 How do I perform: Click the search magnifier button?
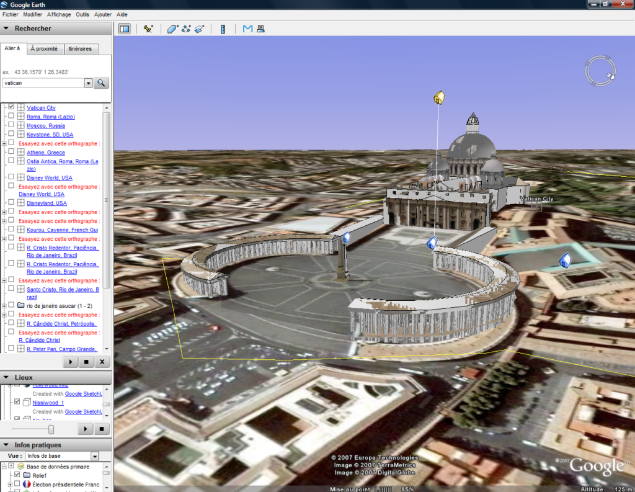point(101,83)
